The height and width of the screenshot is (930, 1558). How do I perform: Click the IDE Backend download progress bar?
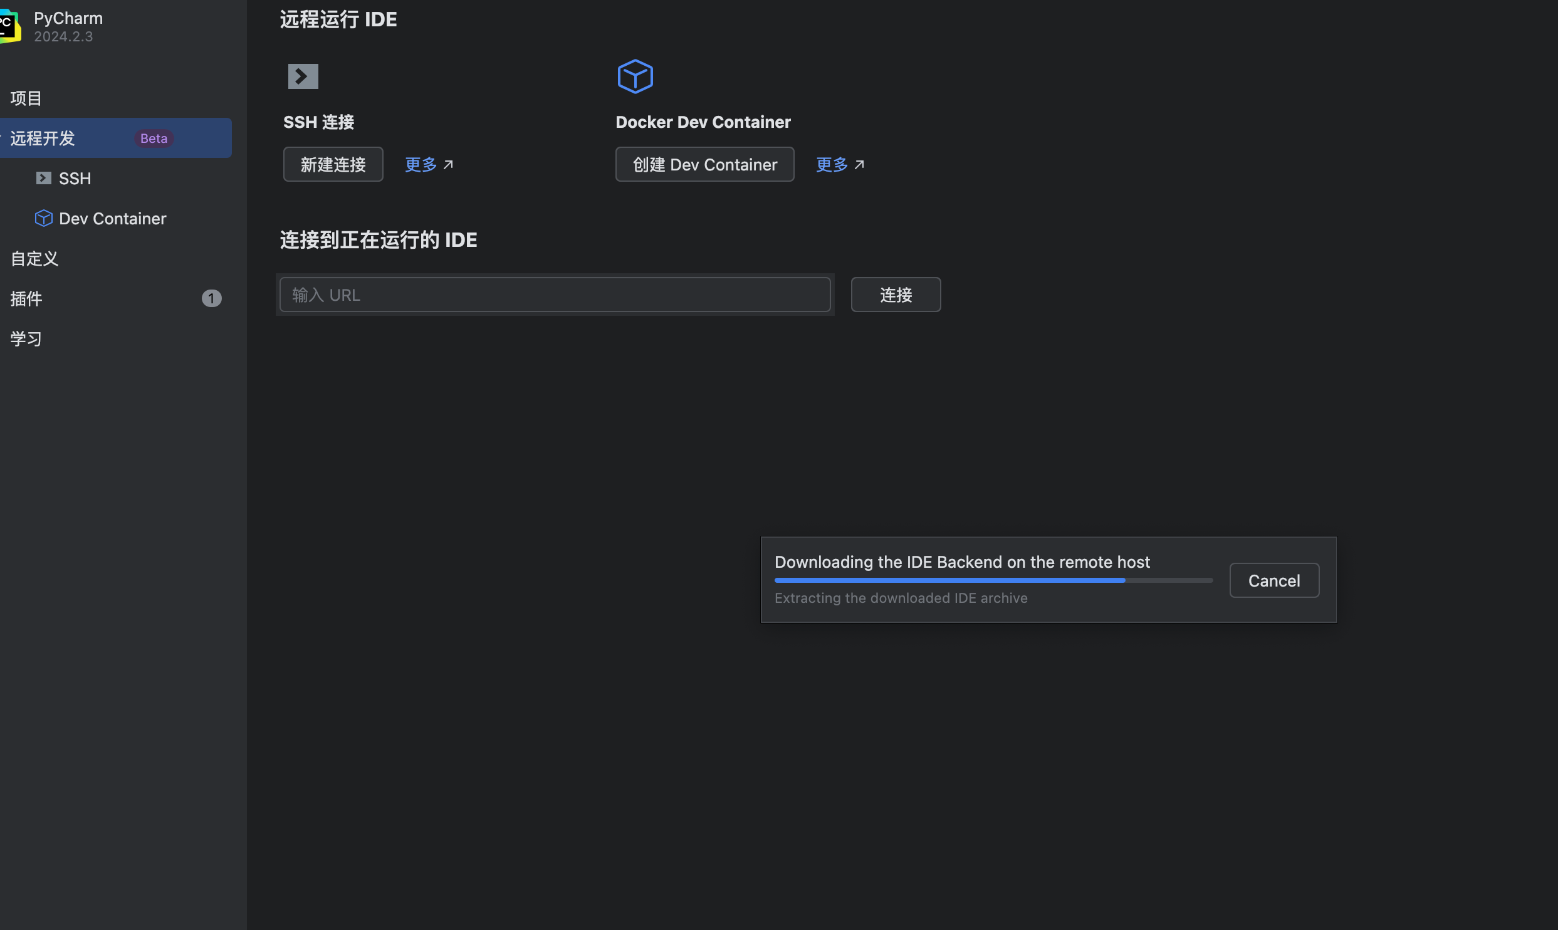993,580
